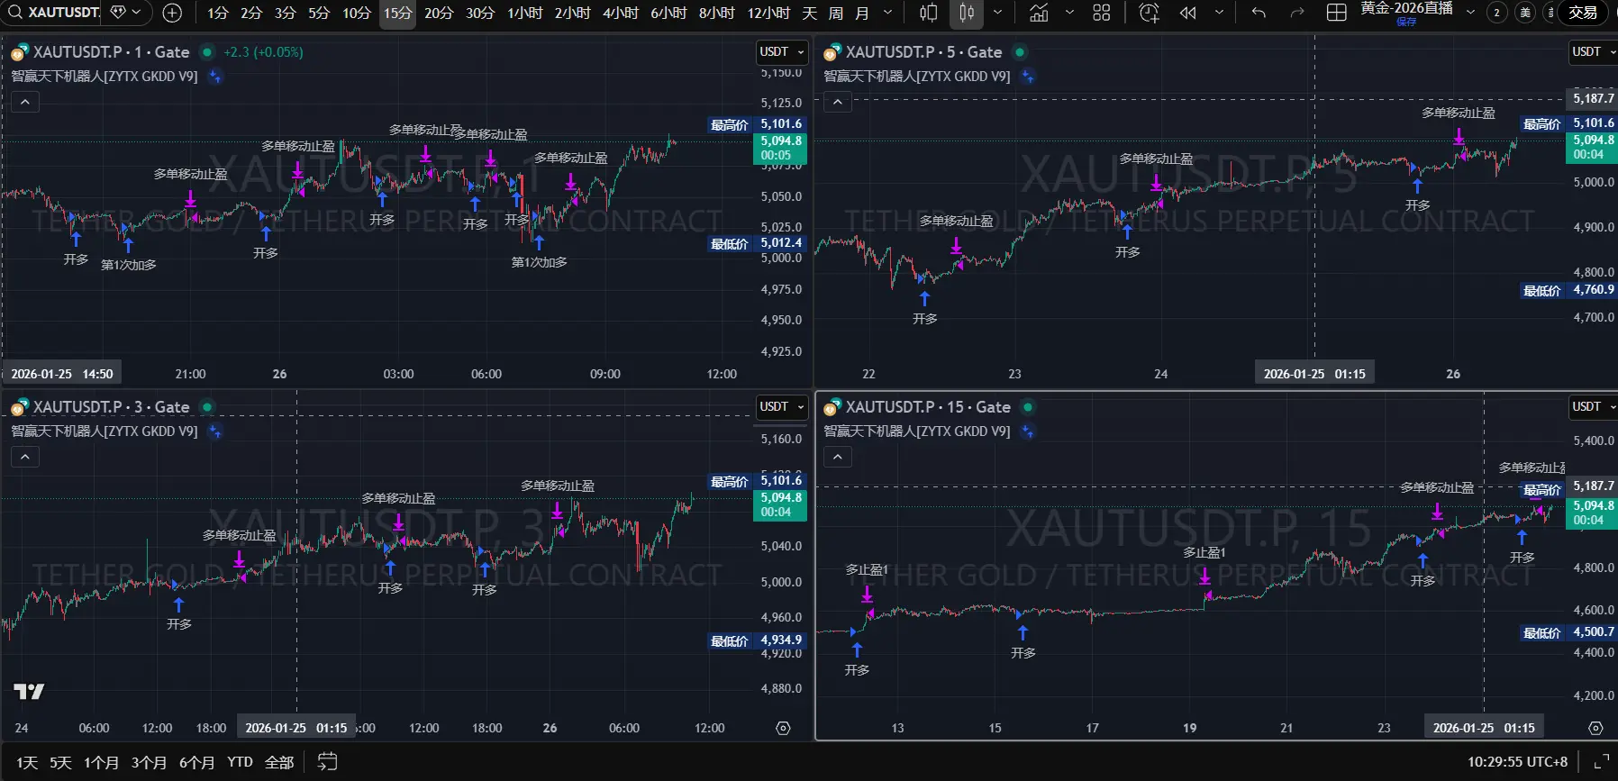Click the indicator sparkle icon on 1-minute chart
The image size is (1618, 781).
pyautogui.click(x=215, y=77)
